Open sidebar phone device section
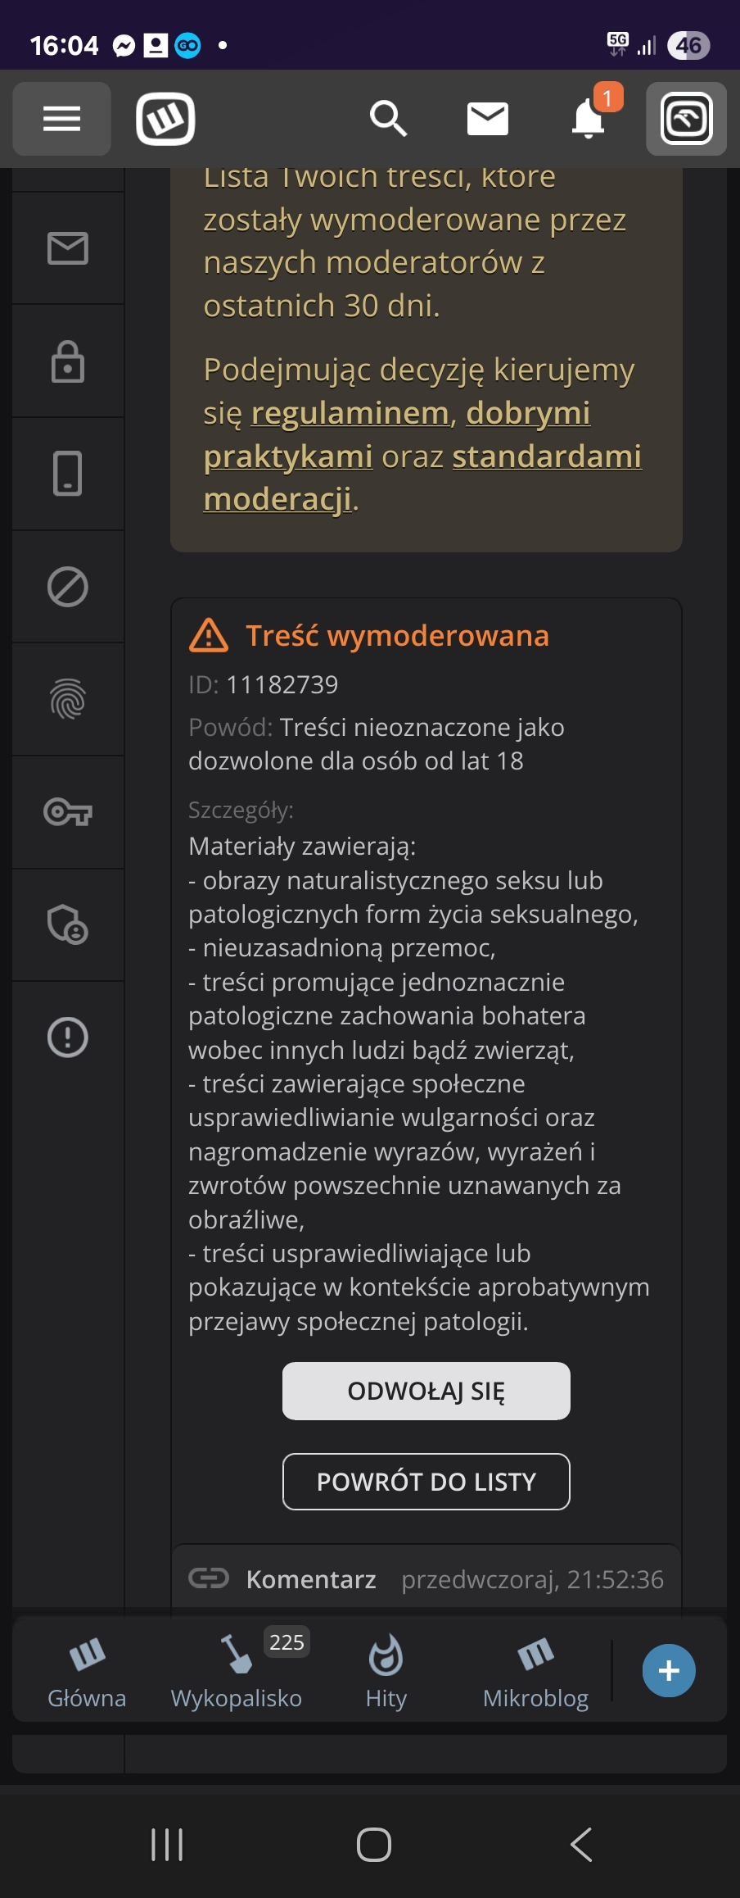 pyautogui.click(x=68, y=474)
